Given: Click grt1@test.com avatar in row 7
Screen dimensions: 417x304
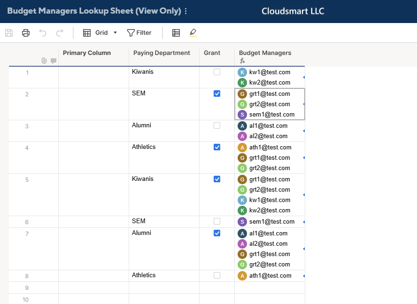Looking at the screenshot, I should click(x=242, y=254).
